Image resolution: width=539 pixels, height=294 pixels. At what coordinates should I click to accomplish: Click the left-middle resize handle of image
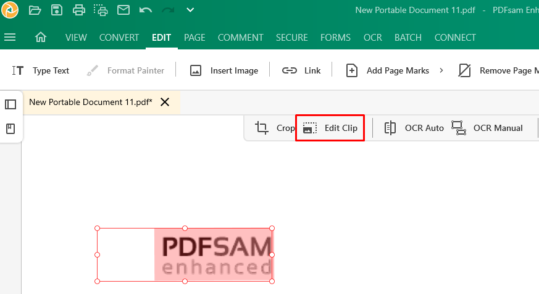[x=98, y=255]
